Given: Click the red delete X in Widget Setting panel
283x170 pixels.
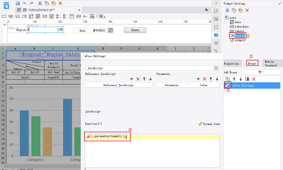Looking at the screenshot, I should 247,10.
